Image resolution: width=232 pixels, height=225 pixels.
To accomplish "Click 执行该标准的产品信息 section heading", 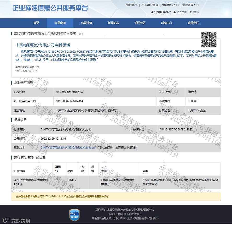I will (30, 157).
